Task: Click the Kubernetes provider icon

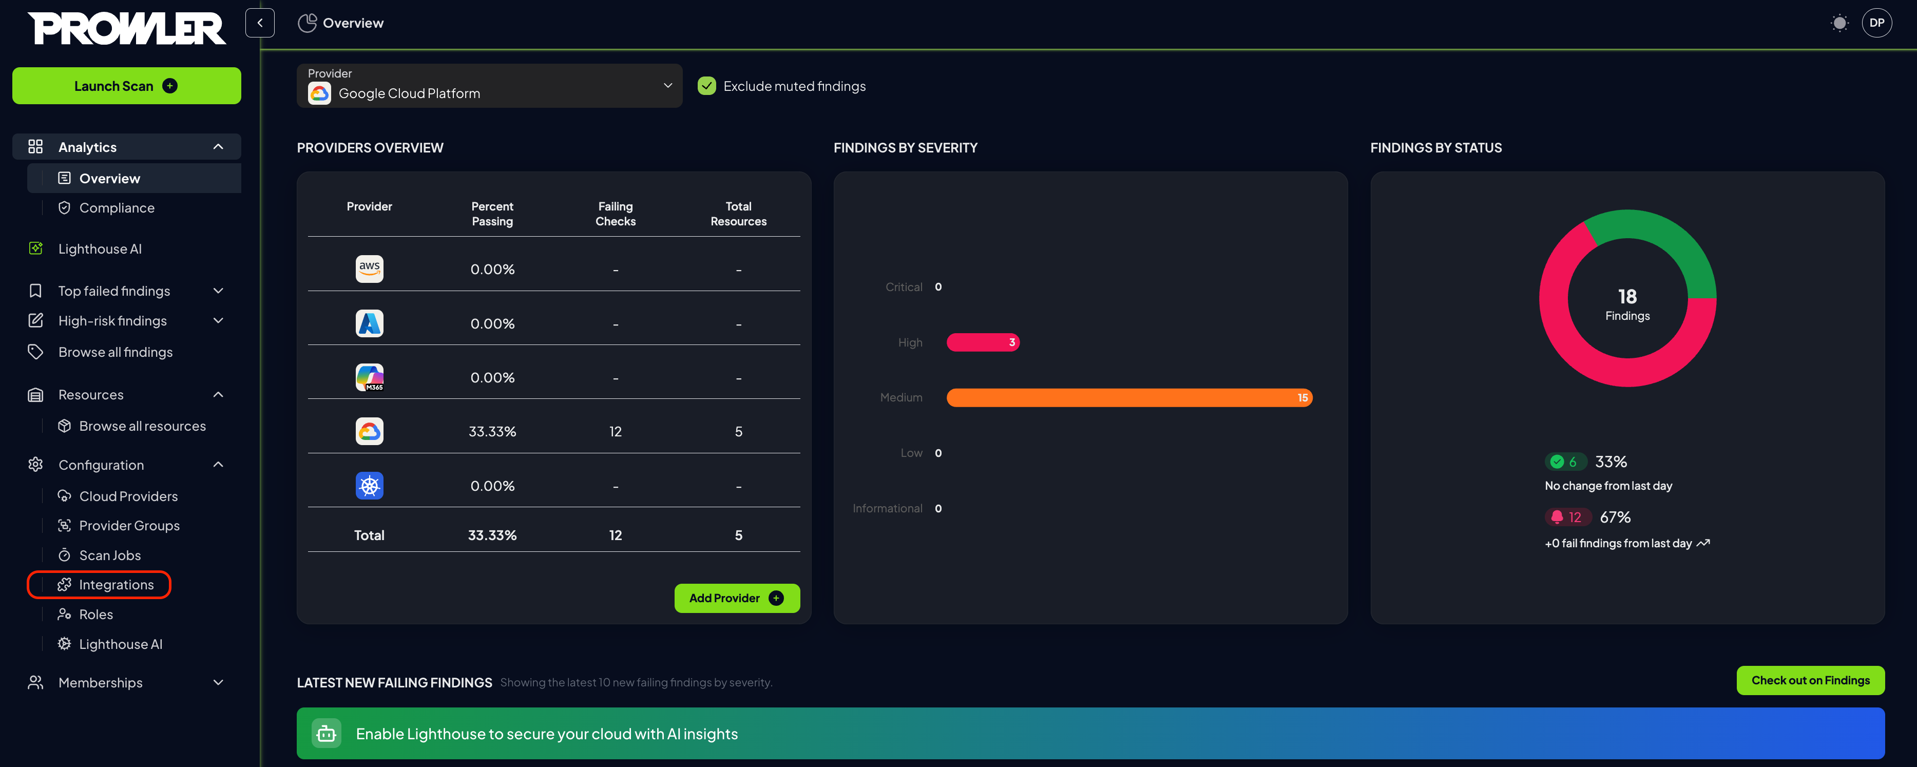Action: pos(369,485)
